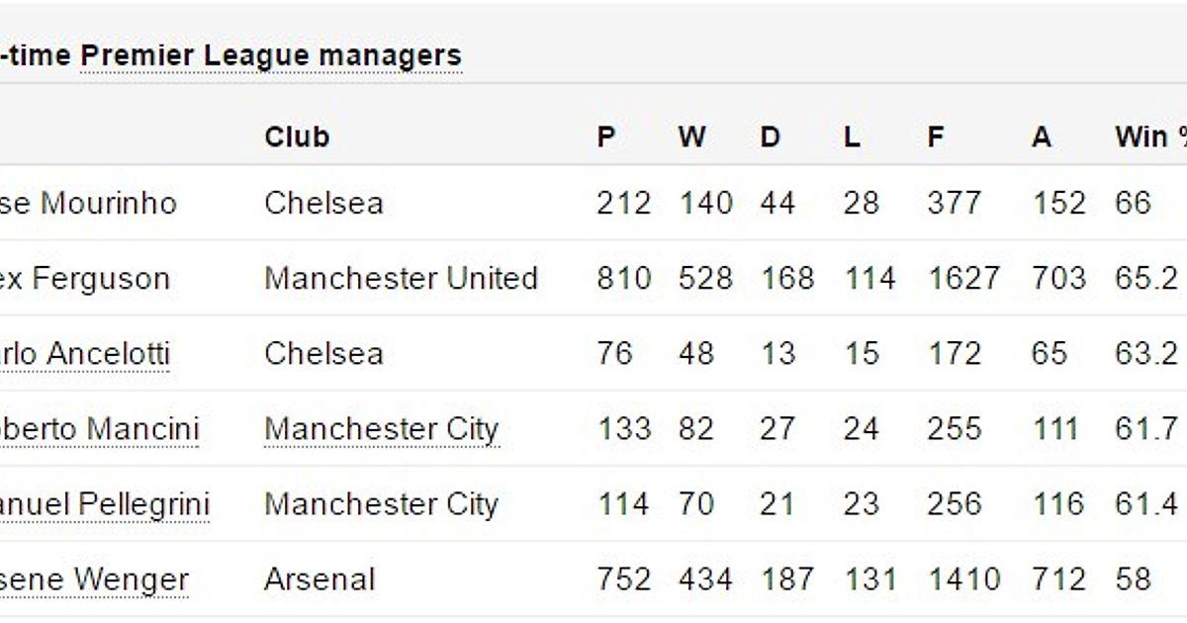Click Manchester City link in Mancini row

pyautogui.click(x=381, y=429)
